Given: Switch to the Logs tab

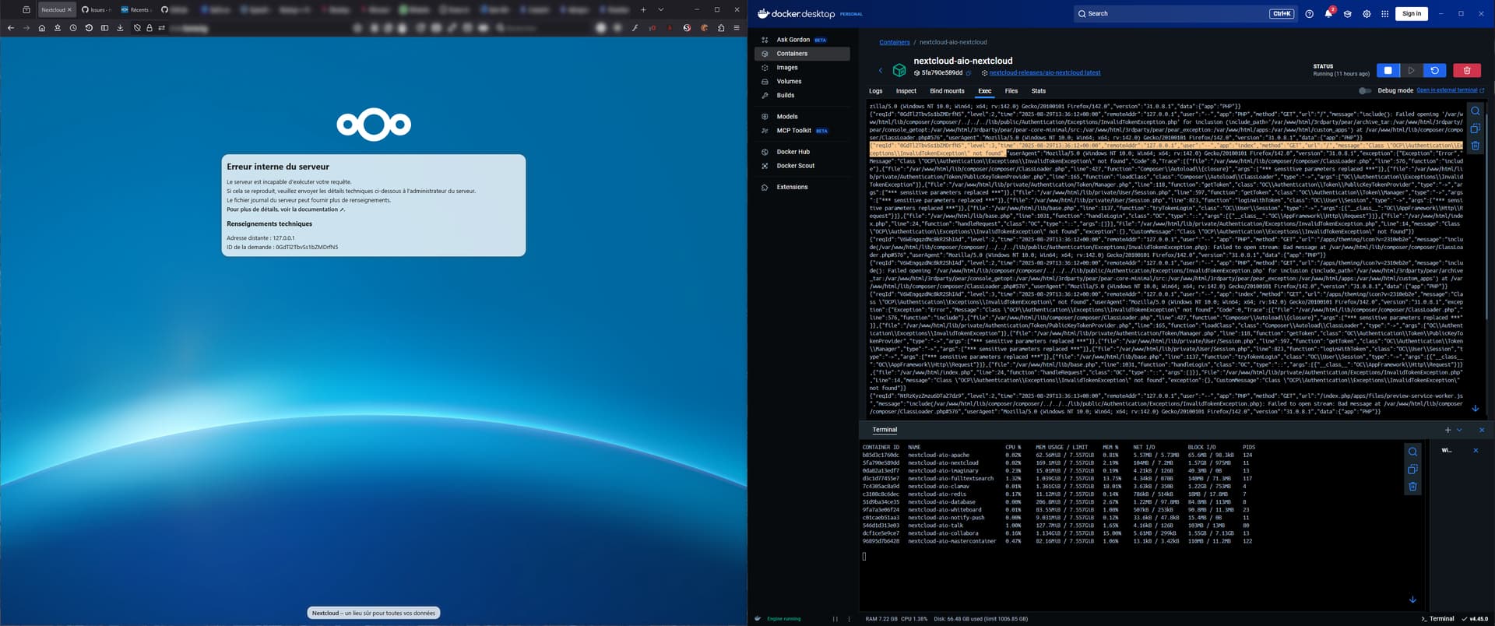Looking at the screenshot, I should pos(876,91).
